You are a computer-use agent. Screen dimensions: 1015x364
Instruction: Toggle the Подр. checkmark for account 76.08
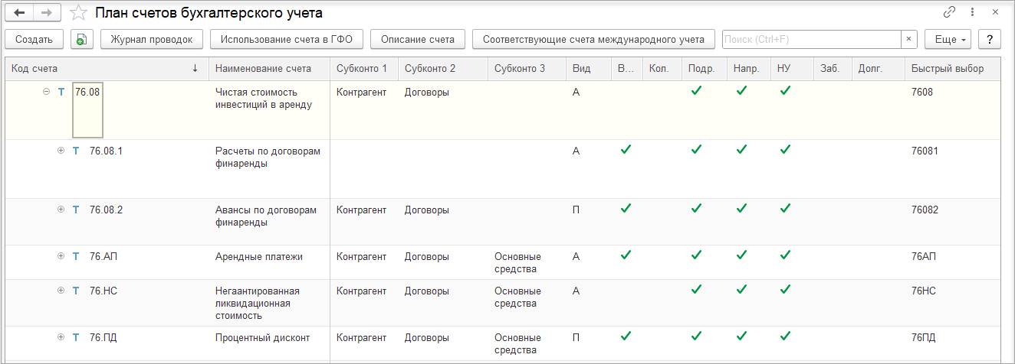pyautogui.click(x=695, y=91)
